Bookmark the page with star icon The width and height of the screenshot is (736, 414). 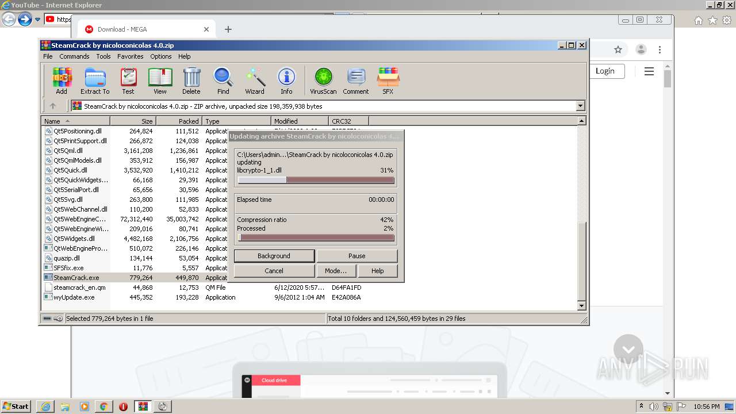[x=618, y=50]
